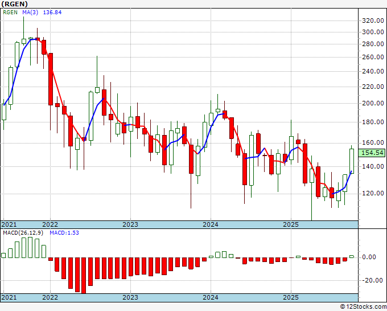Click the 180.00 price axis label
The height and width of the screenshot is (311, 387).
[x=373, y=122]
